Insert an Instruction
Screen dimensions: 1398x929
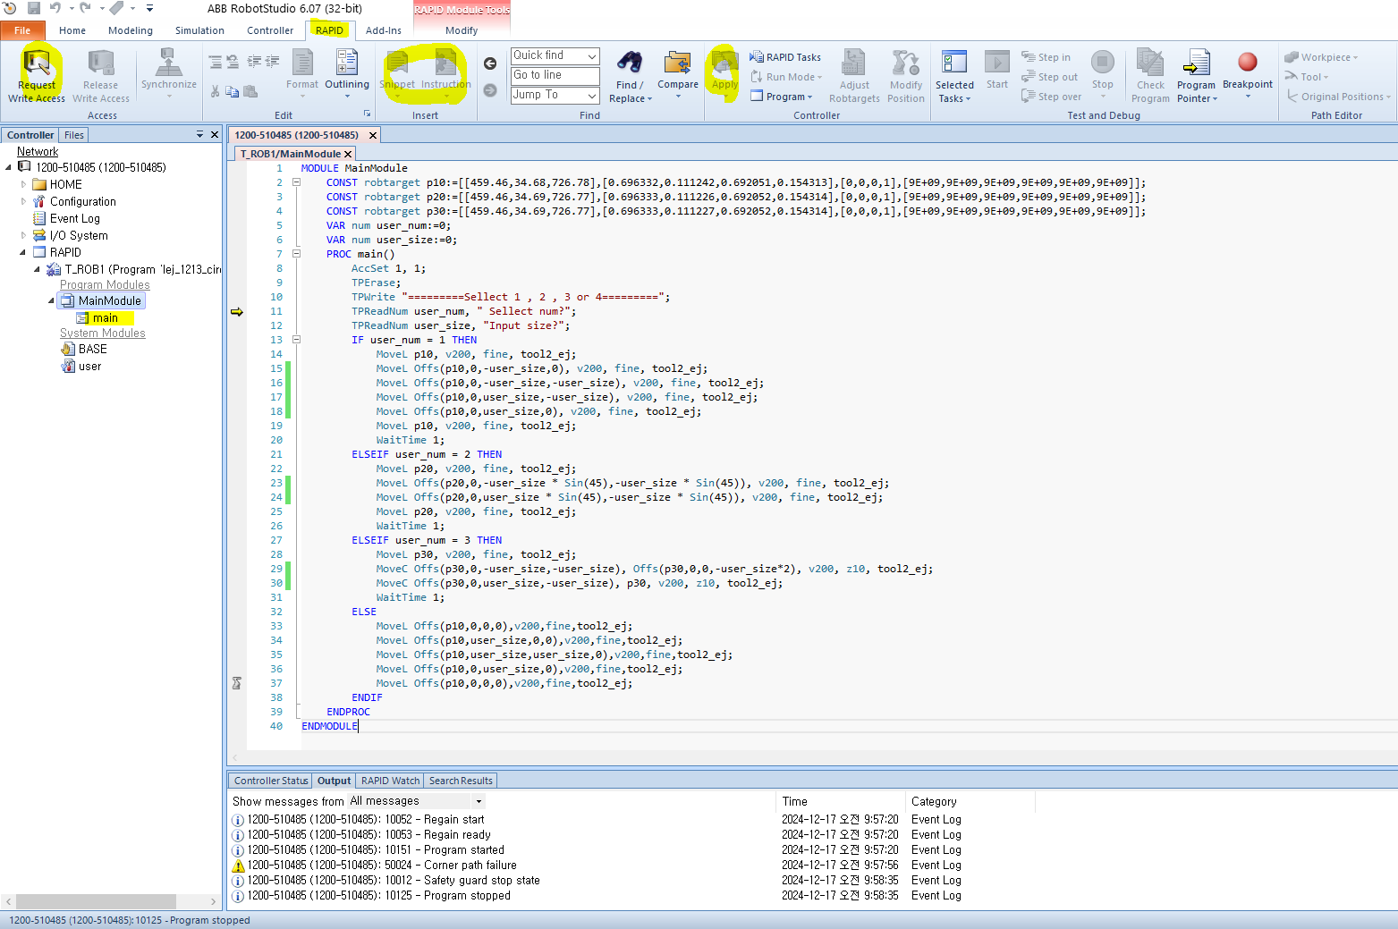tap(445, 63)
